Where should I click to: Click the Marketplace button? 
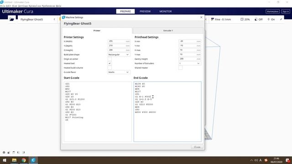coord(272,11)
